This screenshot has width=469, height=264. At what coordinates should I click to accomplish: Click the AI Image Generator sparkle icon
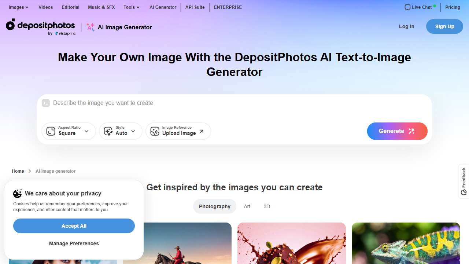[91, 27]
